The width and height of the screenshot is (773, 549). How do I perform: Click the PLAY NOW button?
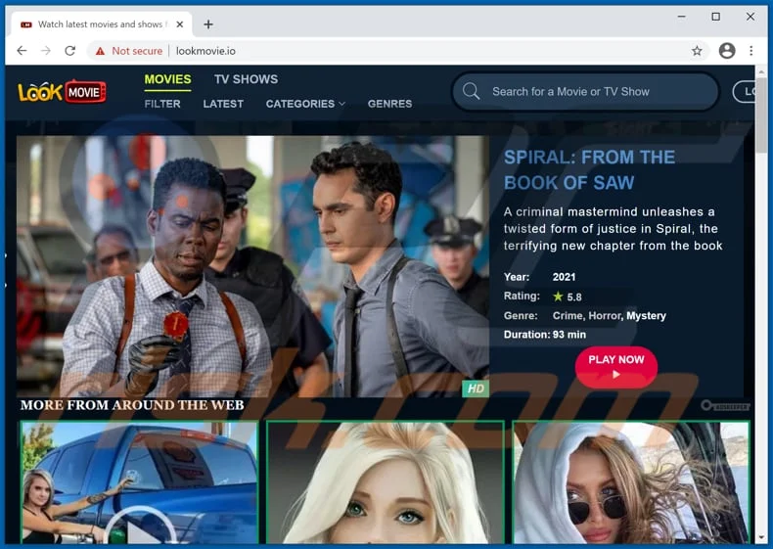(x=615, y=367)
